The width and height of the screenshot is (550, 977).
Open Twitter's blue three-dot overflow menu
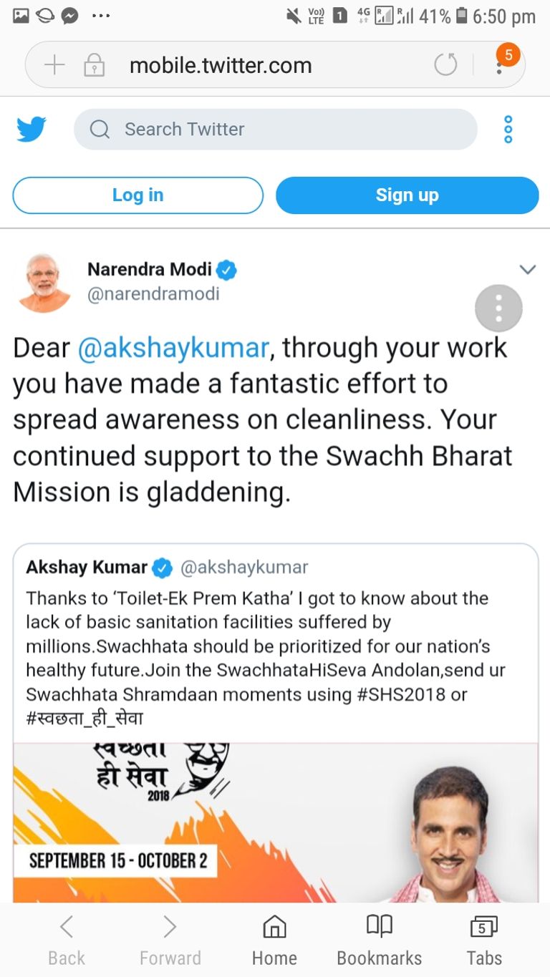coord(508,130)
